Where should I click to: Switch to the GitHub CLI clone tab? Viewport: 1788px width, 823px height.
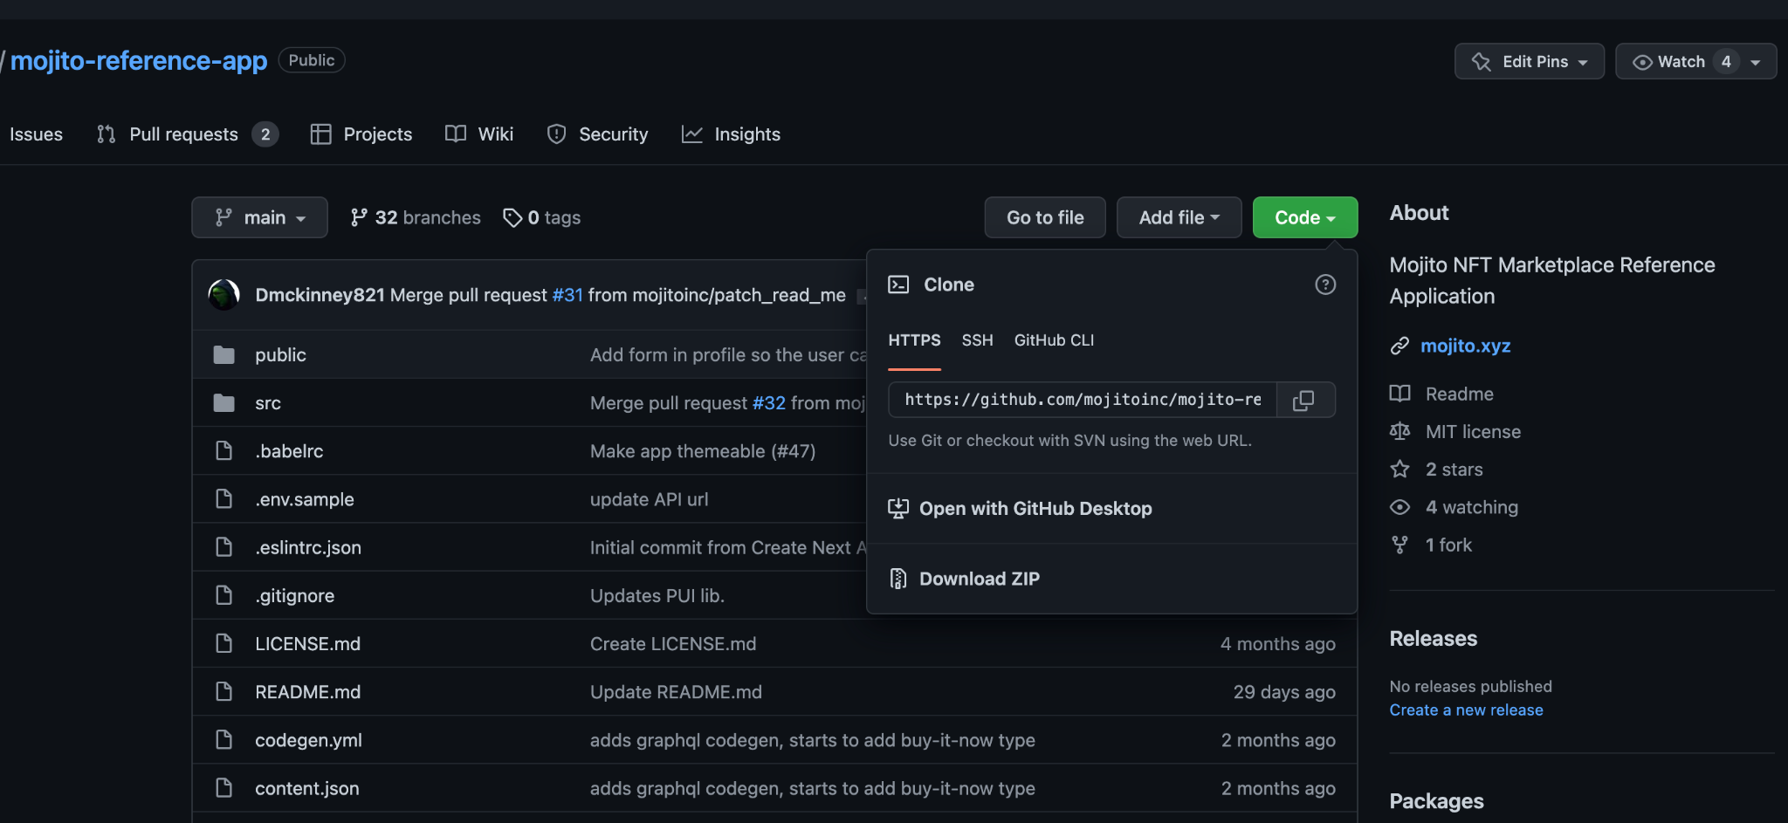point(1054,340)
